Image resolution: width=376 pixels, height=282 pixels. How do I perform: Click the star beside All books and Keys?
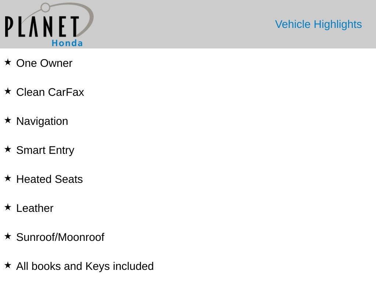[8, 265]
